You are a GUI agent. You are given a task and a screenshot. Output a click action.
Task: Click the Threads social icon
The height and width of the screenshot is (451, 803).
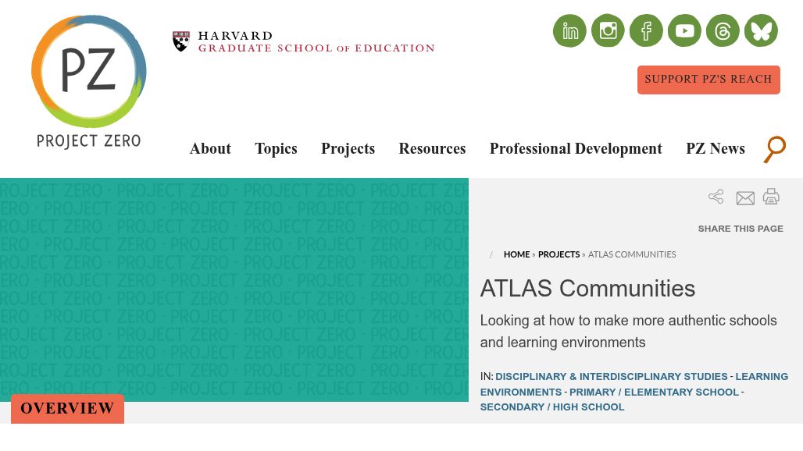click(723, 31)
